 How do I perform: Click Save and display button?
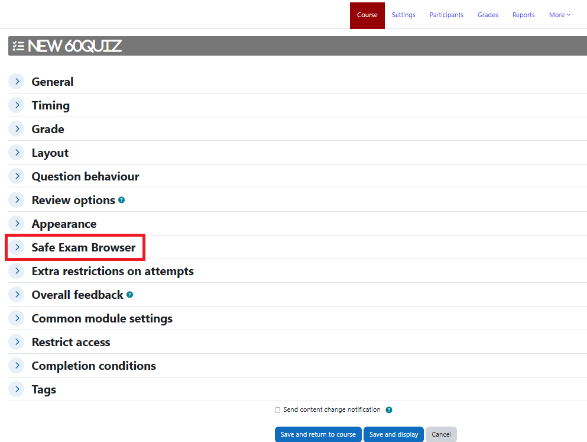(394, 434)
